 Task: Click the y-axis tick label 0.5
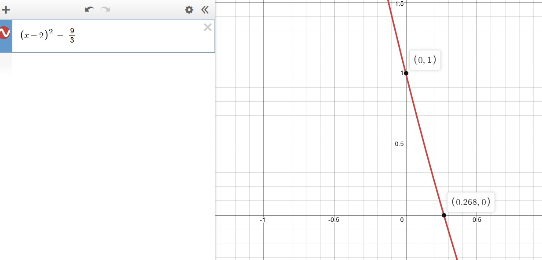click(x=400, y=144)
